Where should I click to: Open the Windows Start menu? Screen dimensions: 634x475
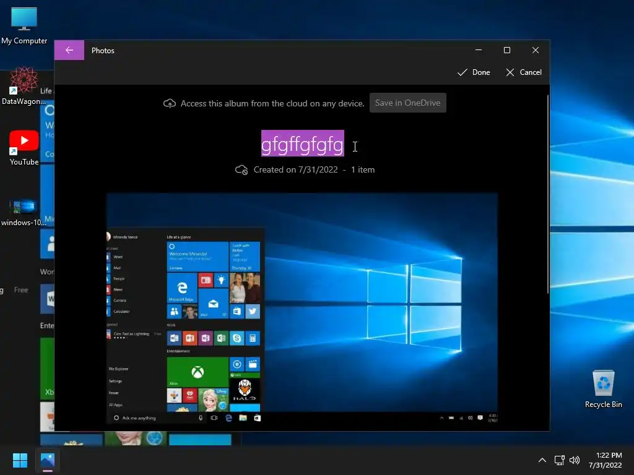coord(20,460)
